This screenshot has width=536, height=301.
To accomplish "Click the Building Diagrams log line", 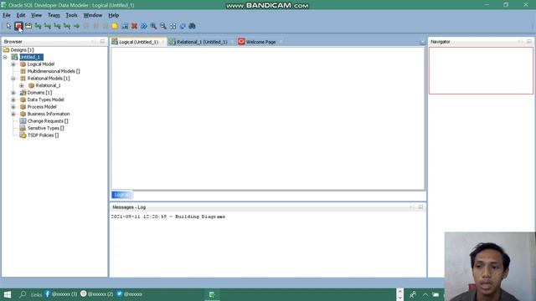I will [x=167, y=217].
